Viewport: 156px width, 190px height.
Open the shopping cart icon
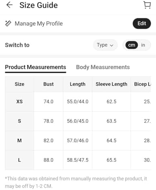(x=147, y=5)
